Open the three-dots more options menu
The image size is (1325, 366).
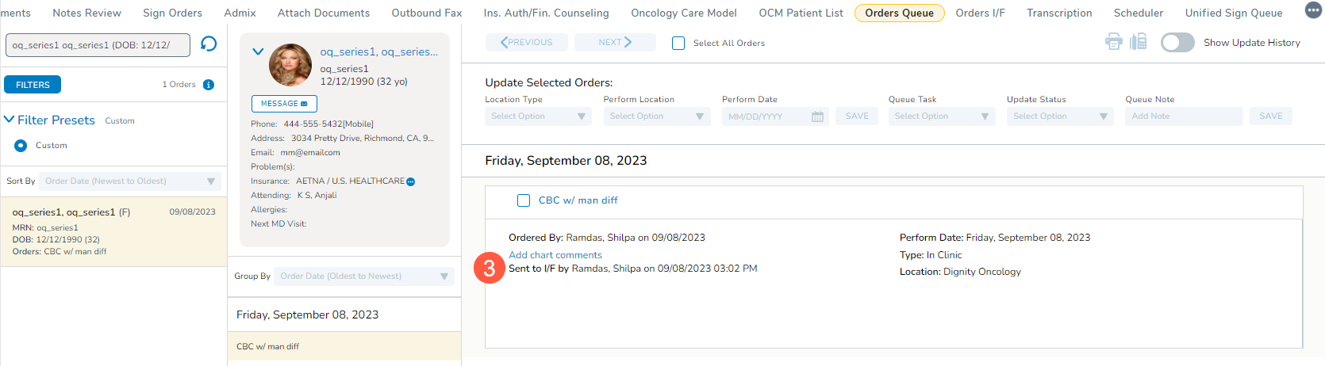pos(1313,10)
